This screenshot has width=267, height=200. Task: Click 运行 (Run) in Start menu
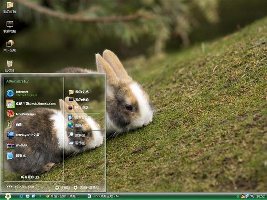80,143
